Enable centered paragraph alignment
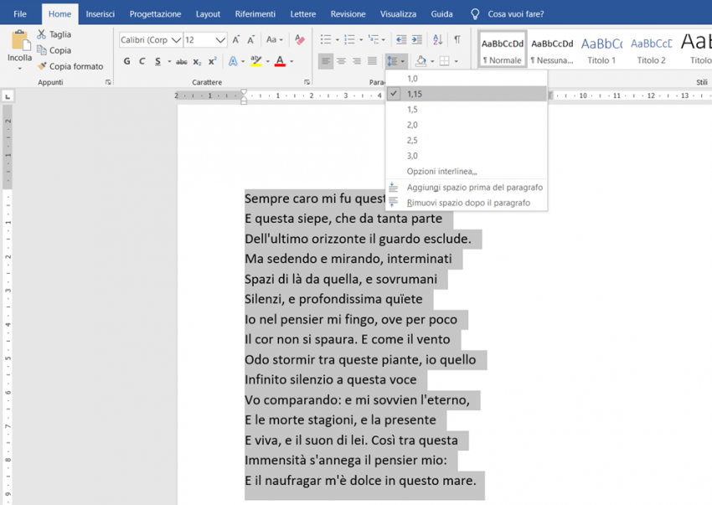The image size is (712, 505). click(340, 60)
